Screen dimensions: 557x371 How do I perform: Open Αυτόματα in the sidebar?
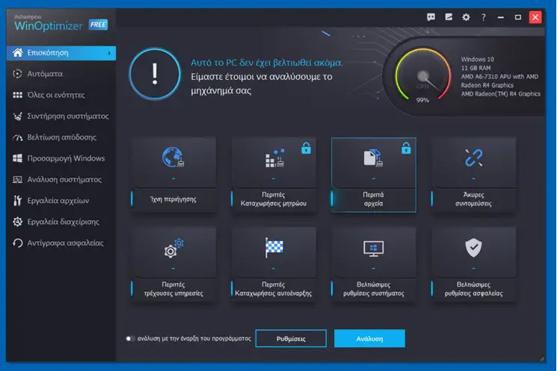(x=61, y=74)
